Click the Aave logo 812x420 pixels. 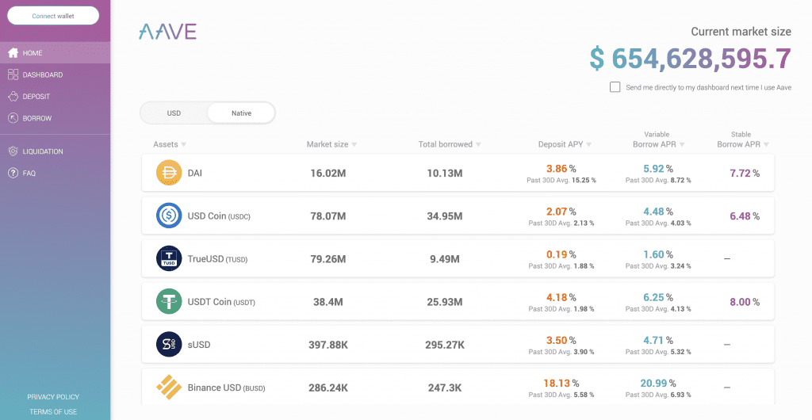[167, 32]
